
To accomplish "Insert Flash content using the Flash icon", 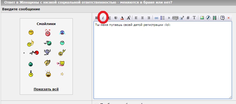I will (208, 18).
